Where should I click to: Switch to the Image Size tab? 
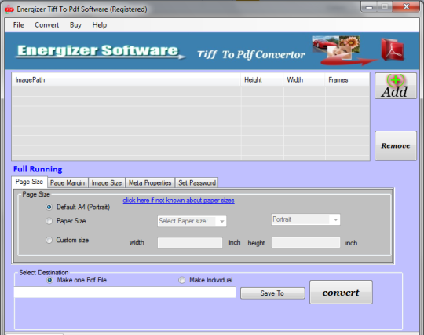point(107,182)
